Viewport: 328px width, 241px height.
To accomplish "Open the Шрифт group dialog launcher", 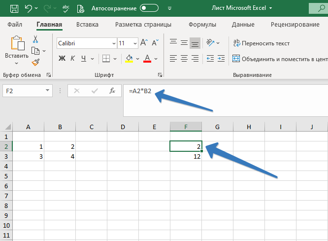I will point(160,75).
